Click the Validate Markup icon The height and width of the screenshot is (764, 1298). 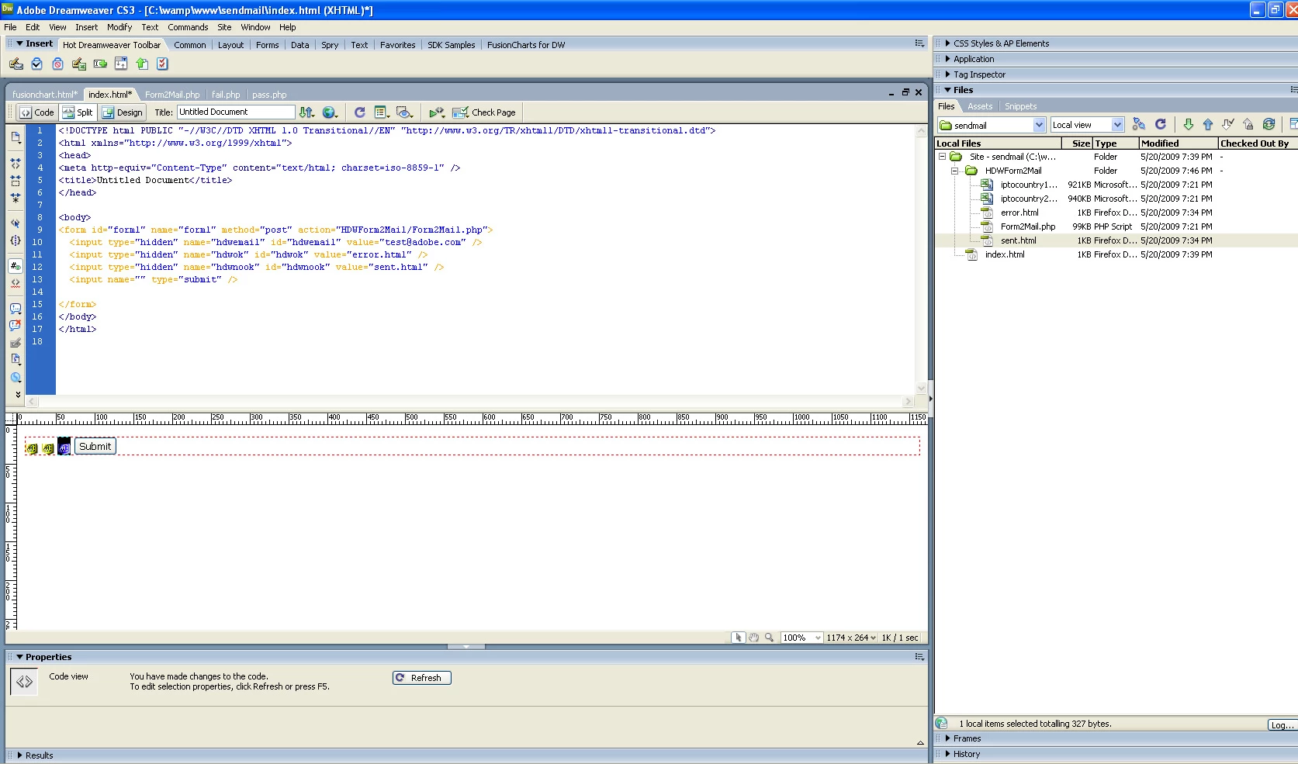pos(437,112)
